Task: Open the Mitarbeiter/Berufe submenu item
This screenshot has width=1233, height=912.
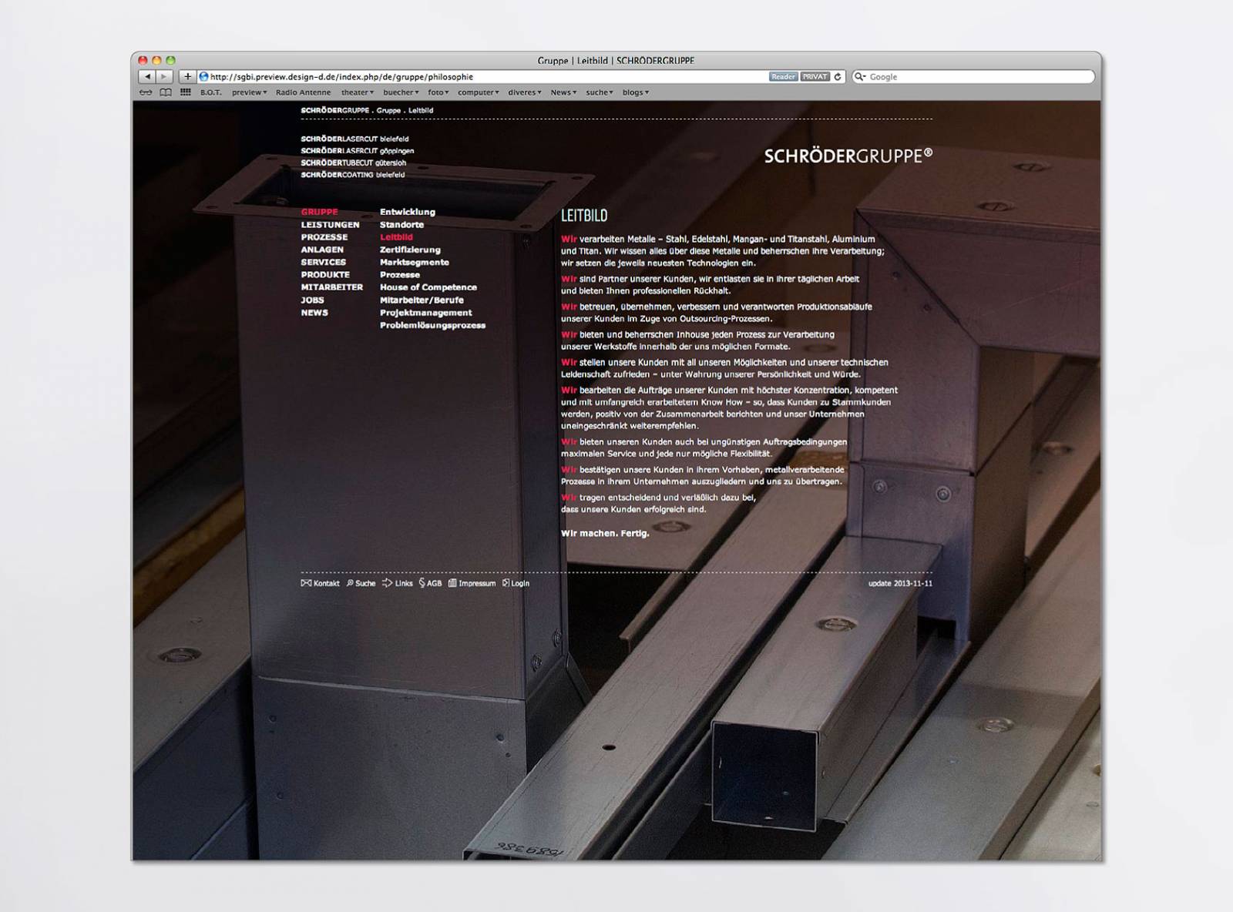Action: (x=422, y=300)
